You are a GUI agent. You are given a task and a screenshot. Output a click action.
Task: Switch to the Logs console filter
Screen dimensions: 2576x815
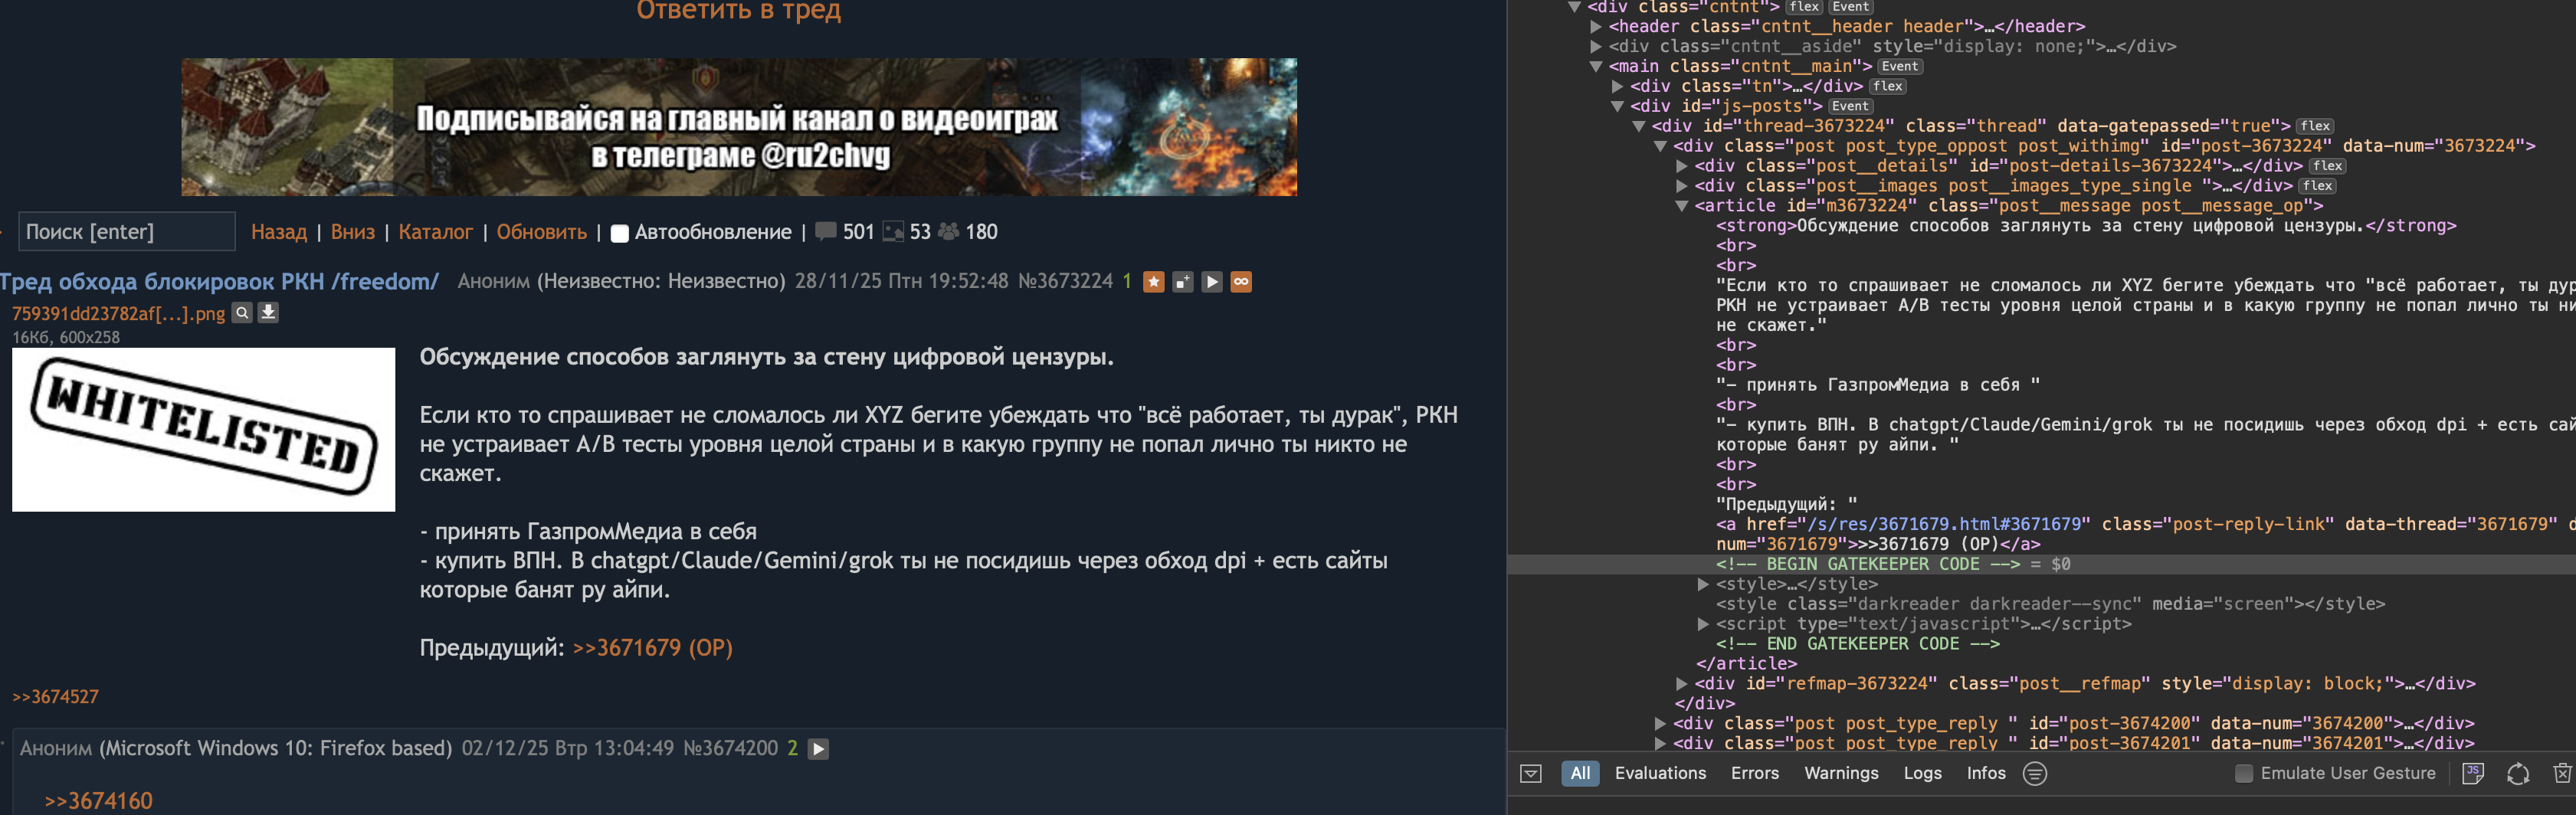point(1922,774)
